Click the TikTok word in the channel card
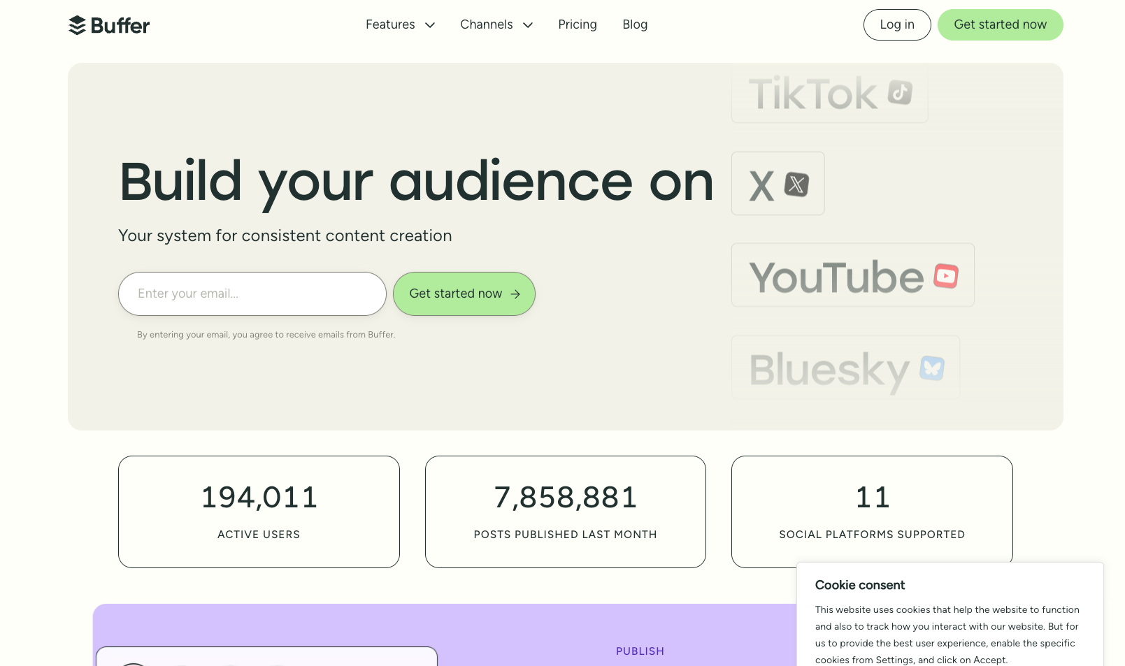Image resolution: width=1125 pixels, height=666 pixels. [813, 94]
